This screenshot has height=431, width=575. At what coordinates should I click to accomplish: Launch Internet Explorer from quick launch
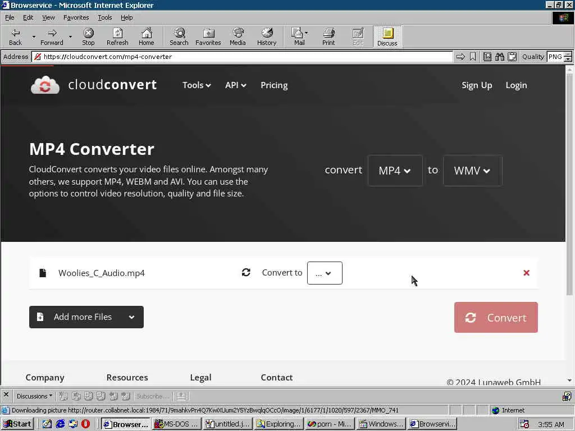(60, 424)
